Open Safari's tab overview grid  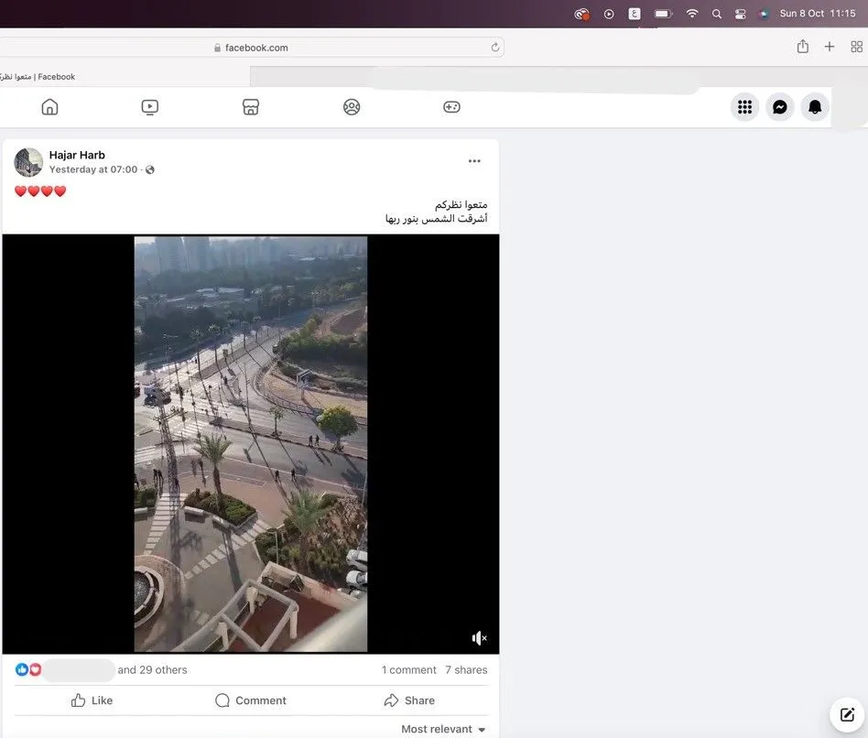[857, 47]
